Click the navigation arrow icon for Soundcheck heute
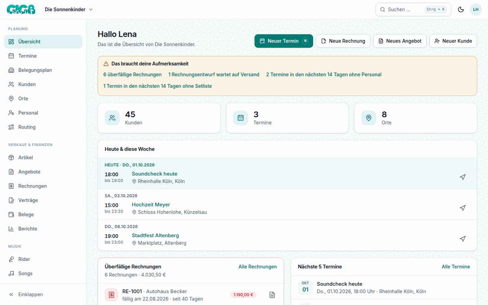Viewport: 488px width, 305px height. pos(462,177)
